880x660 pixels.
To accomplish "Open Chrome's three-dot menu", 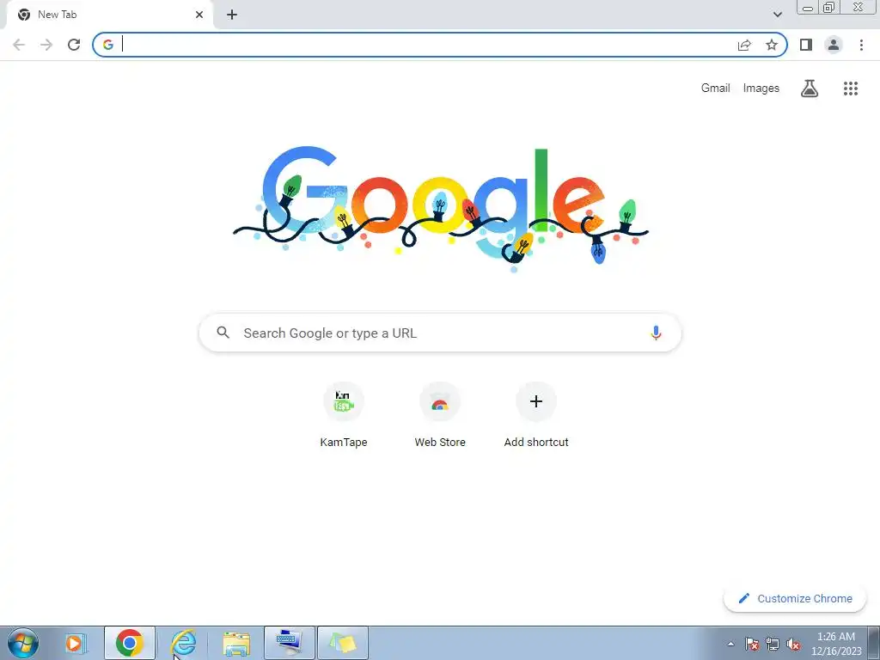I will coord(861,45).
